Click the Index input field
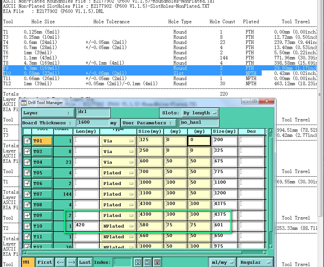The height and width of the screenshot is (267, 324). coord(122,262)
